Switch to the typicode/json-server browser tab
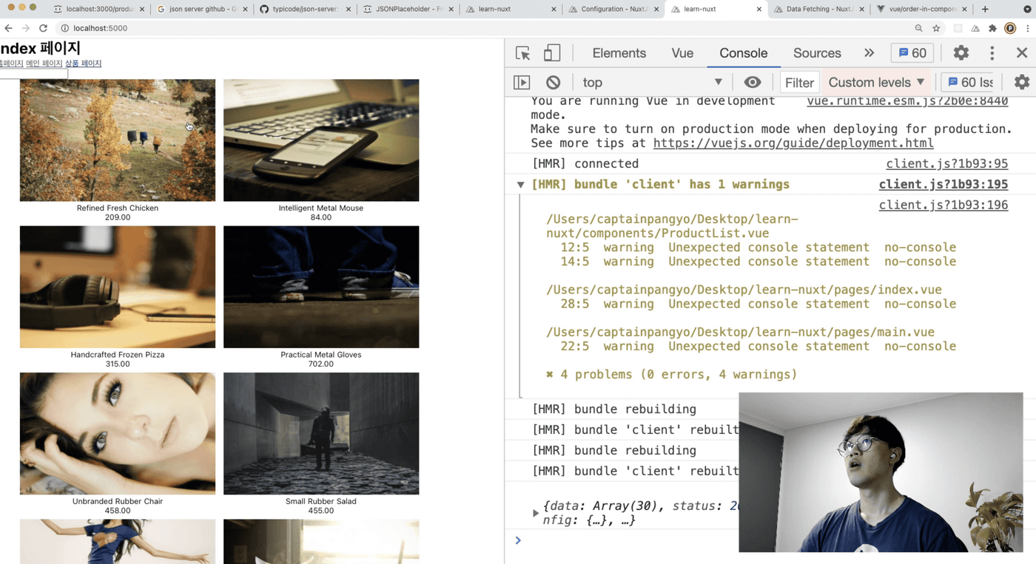 (303, 10)
